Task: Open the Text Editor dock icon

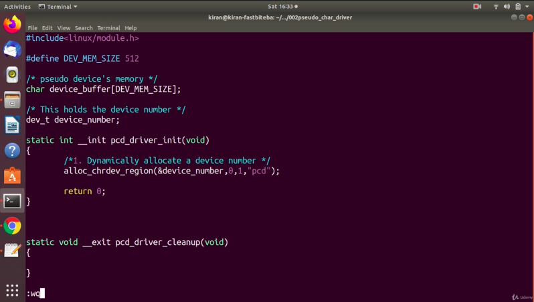Action: click(x=12, y=250)
